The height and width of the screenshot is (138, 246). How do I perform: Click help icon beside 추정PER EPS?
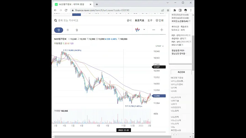point(185,38)
